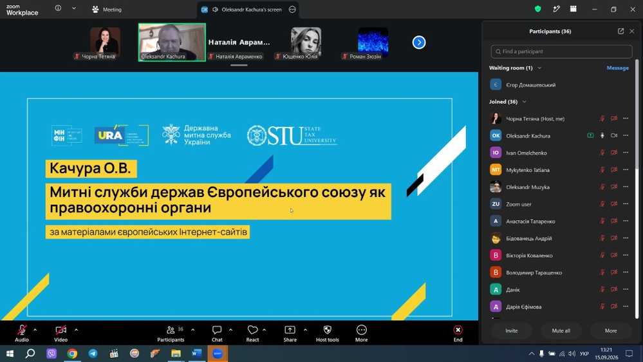Open the Chat panel
Viewport: 643px width, 362px height.
click(x=217, y=333)
